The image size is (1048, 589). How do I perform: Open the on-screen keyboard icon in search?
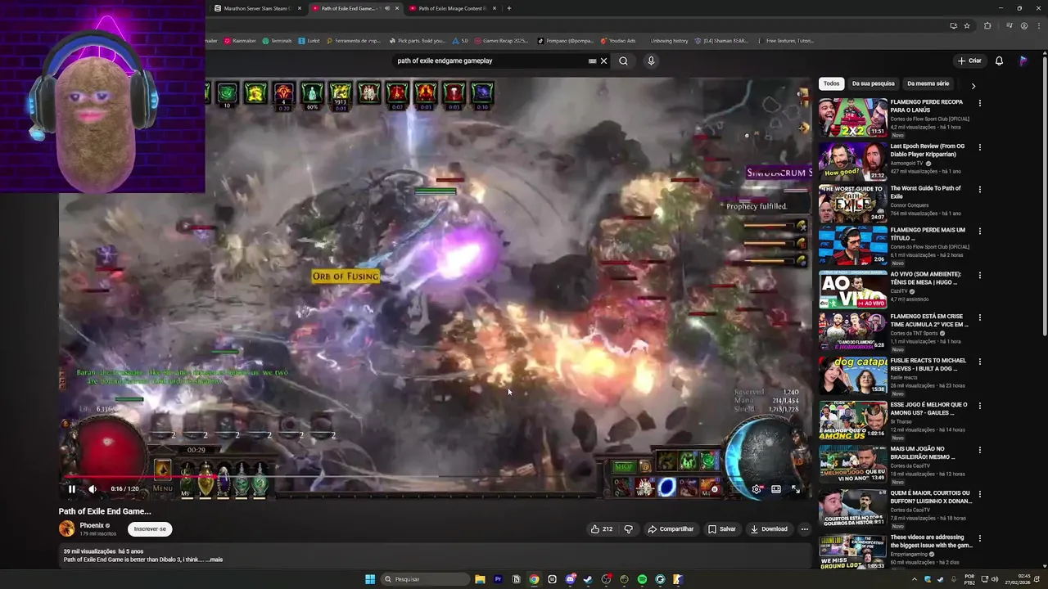(592, 61)
